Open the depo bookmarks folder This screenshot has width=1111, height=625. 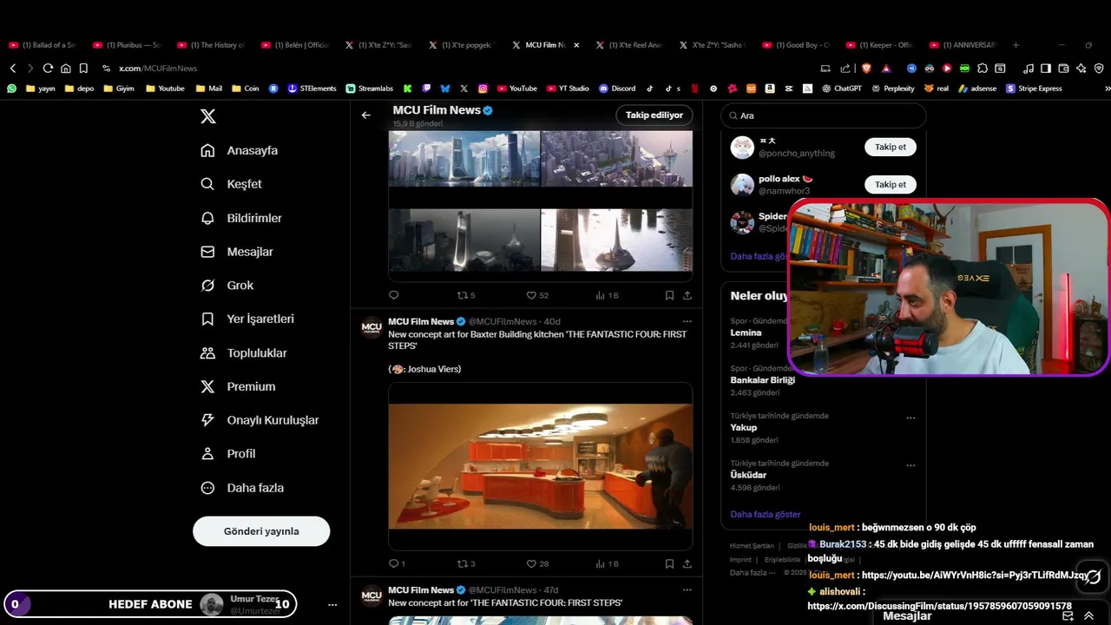pyautogui.click(x=79, y=89)
